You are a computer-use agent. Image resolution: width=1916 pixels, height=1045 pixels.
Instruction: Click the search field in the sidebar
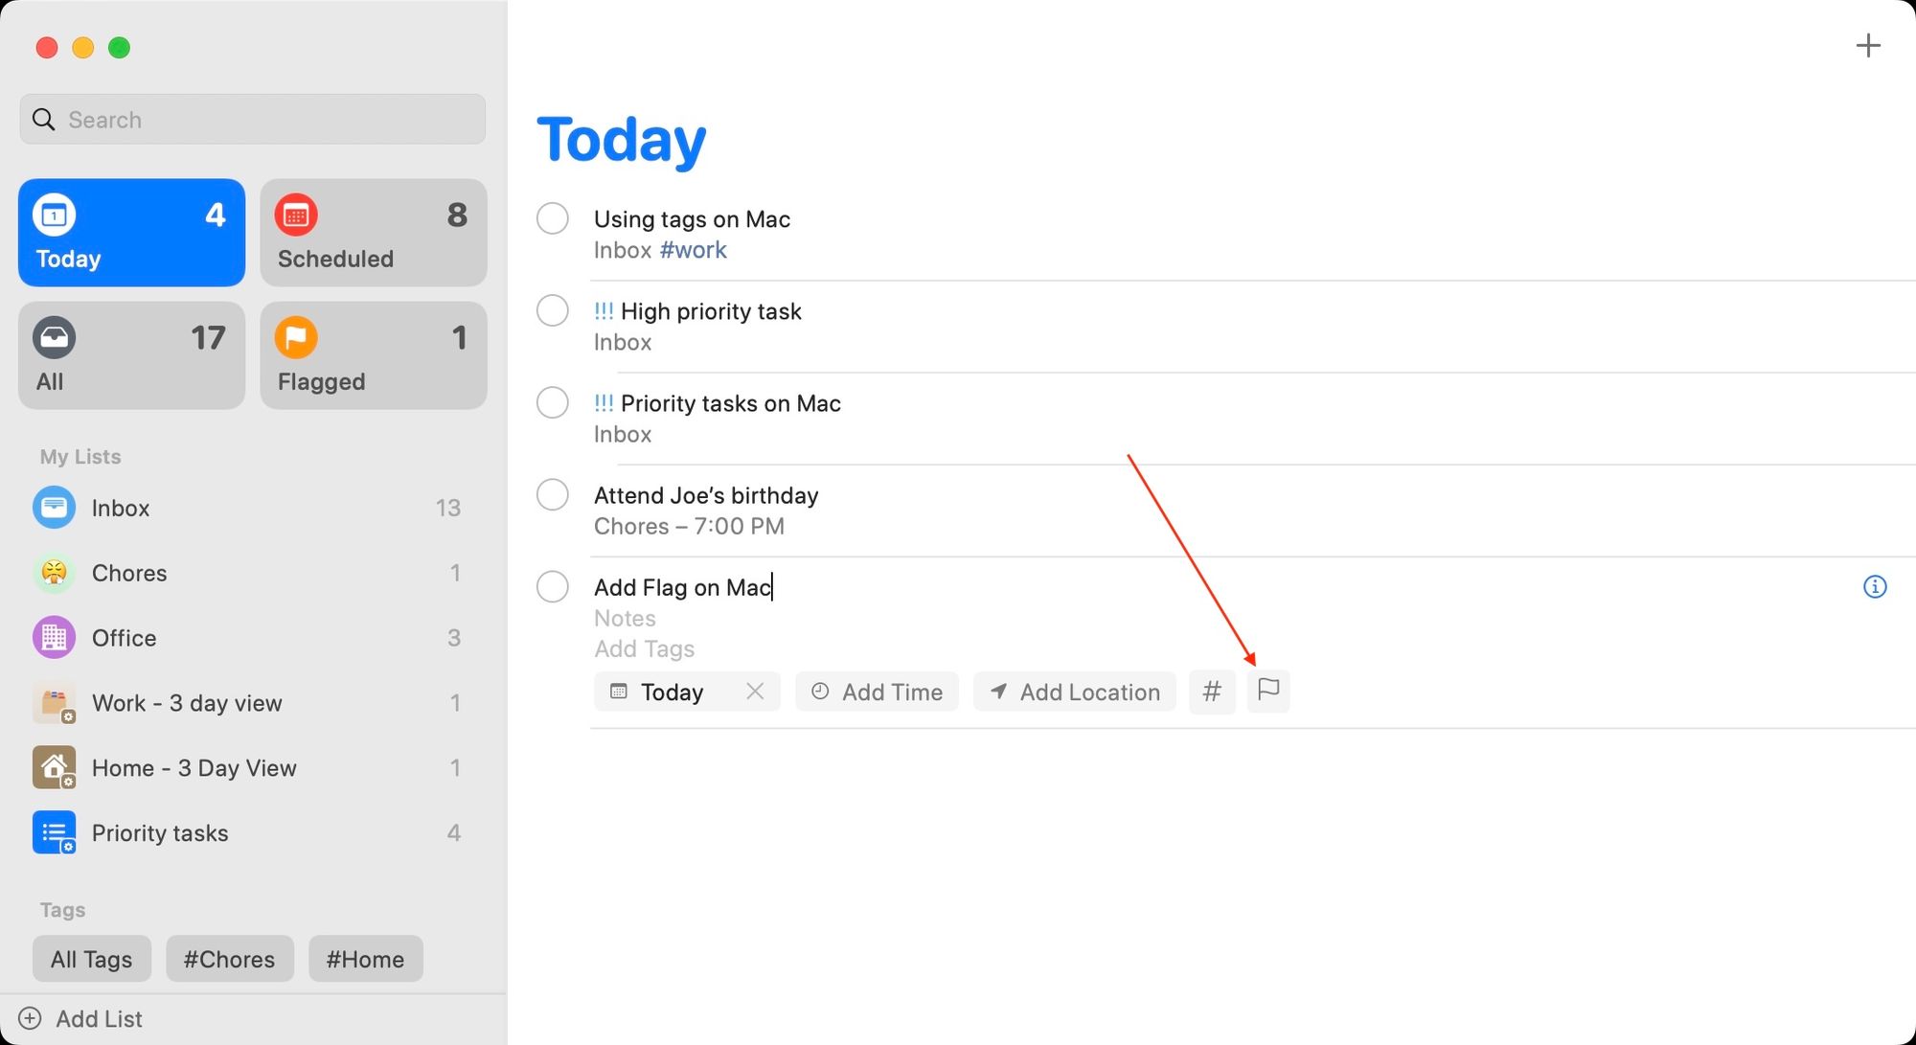252,119
